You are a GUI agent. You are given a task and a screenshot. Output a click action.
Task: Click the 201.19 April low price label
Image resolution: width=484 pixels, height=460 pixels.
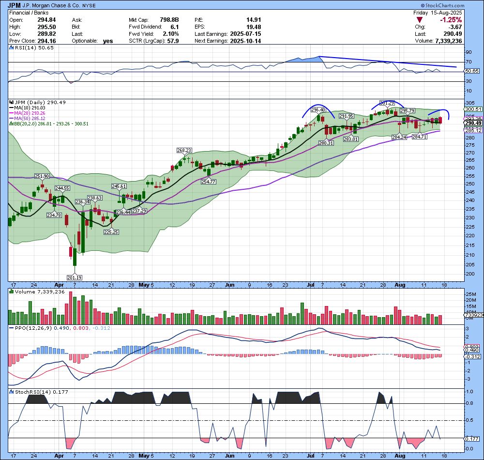[75, 278]
